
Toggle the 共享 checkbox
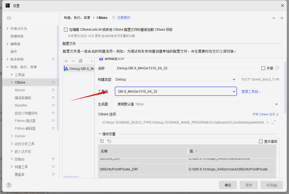263,68
